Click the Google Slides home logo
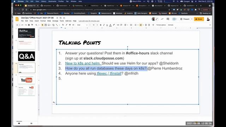The height and width of the screenshot is (127, 226). tap(17, 19)
